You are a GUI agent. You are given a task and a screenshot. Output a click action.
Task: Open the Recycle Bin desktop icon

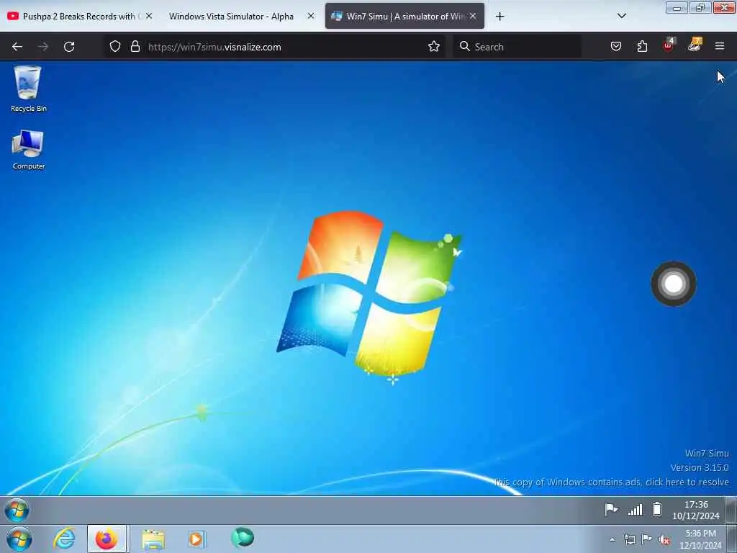(28, 89)
